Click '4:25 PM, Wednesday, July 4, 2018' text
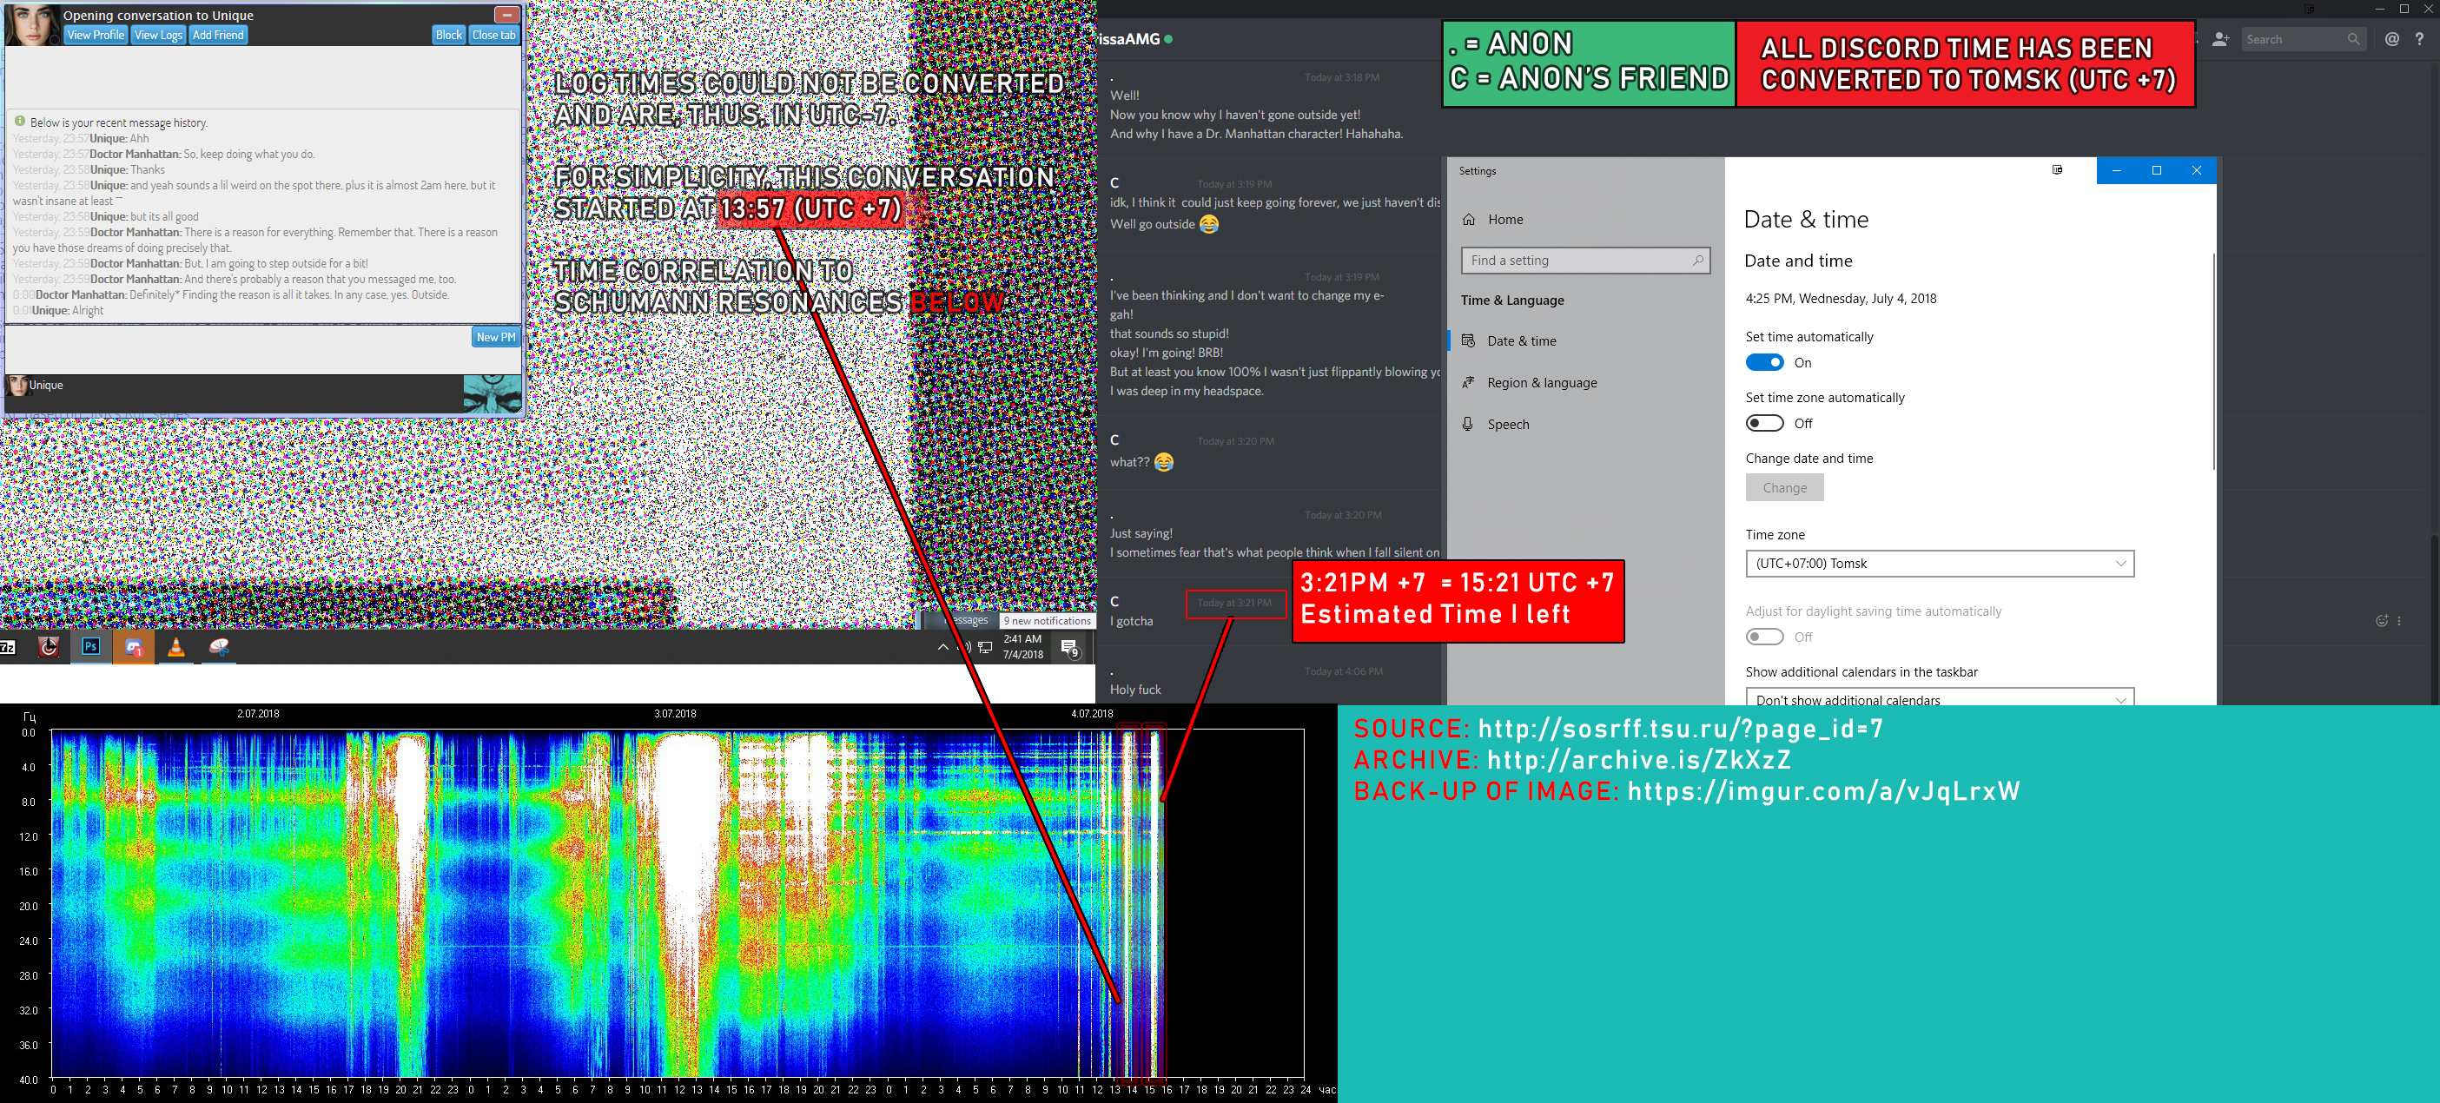The width and height of the screenshot is (2440, 1103). [x=1841, y=298]
